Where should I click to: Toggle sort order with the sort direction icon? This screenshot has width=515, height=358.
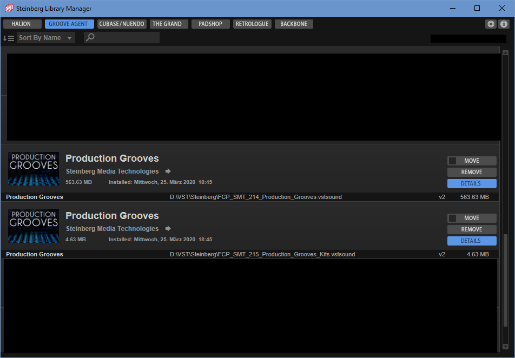tap(9, 38)
